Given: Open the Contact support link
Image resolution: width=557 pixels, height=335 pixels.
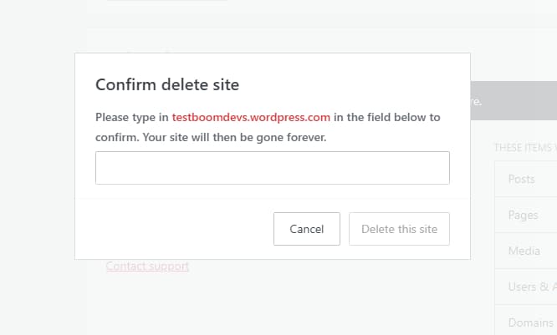Looking at the screenshot, I should pos(147,266).
